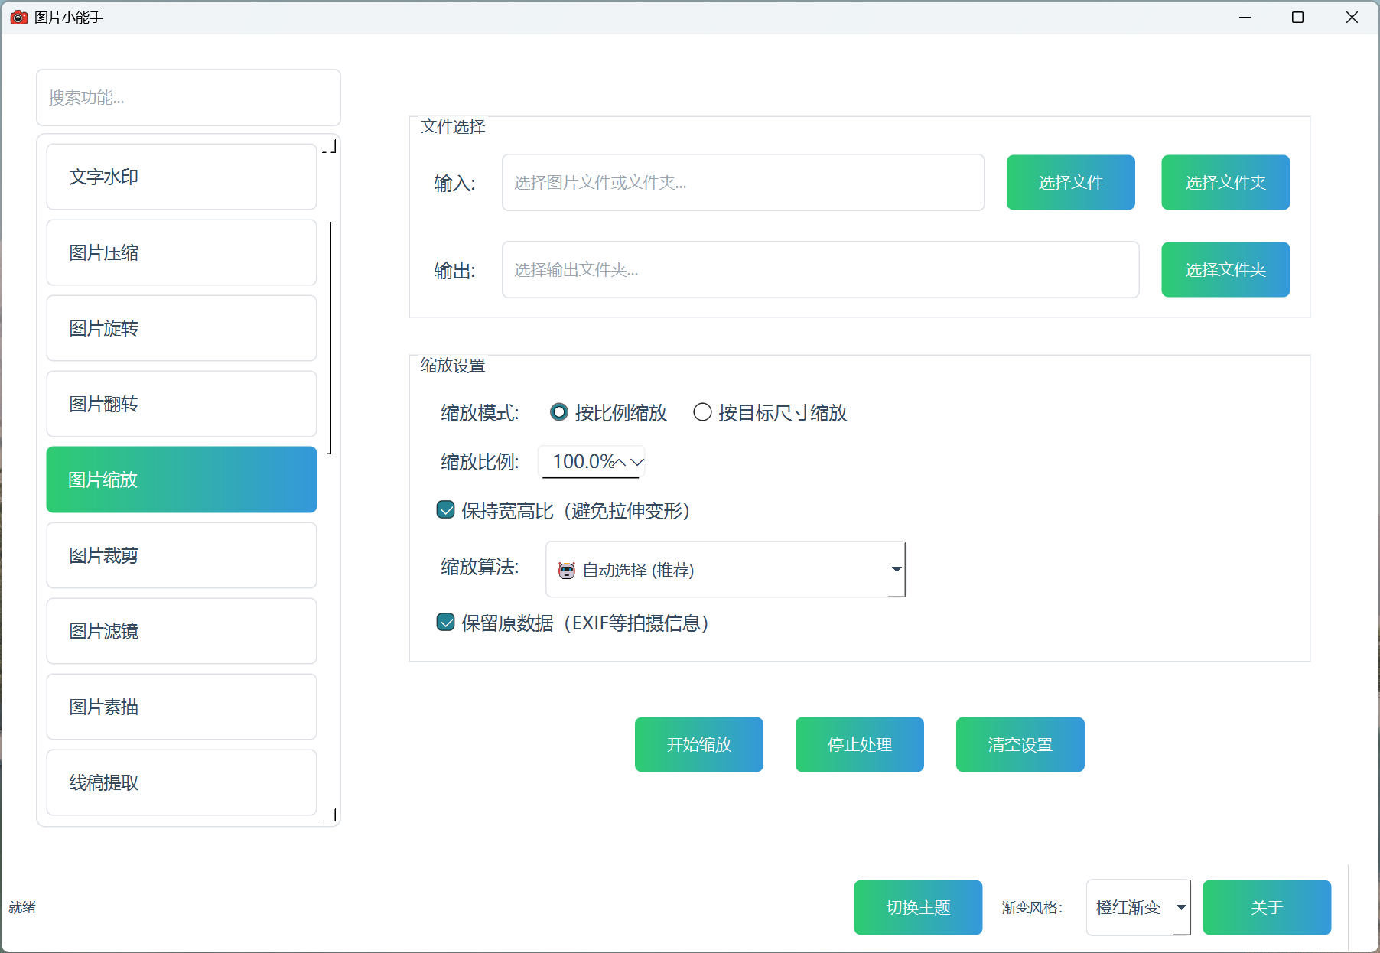1380x953 pixels.
Task: Select the 线稿提取 line art extraction function
Action: (x=181, y=782)
